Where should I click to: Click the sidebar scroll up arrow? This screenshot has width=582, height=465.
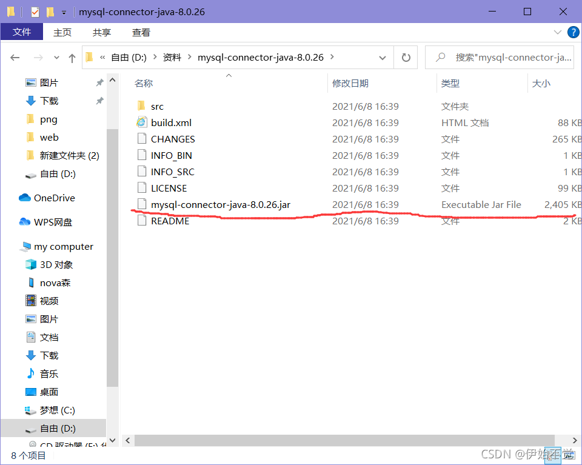tap(113, 80)
